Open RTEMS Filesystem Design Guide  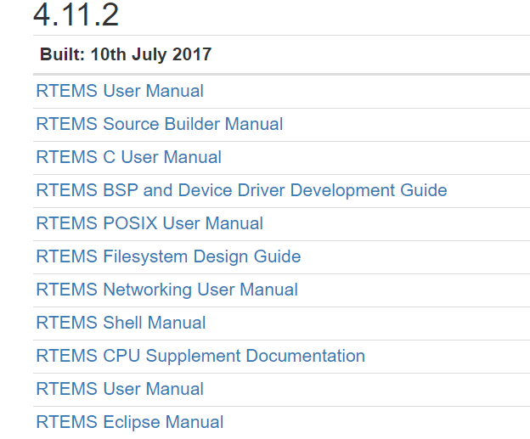tap(168, 256)
